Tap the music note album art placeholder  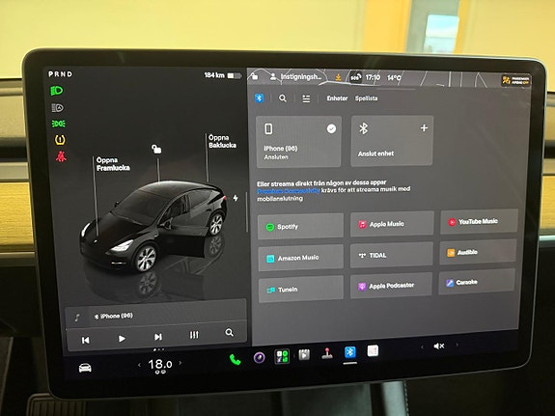pos(77,318)
